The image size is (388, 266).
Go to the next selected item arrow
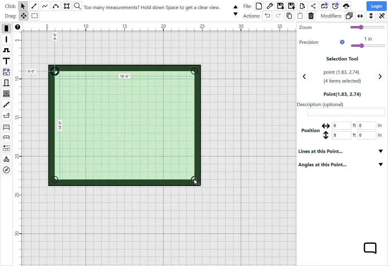point(380,76)
